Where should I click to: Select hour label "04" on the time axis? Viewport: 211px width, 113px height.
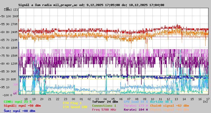pyautogui.click(x=105, y=99)
